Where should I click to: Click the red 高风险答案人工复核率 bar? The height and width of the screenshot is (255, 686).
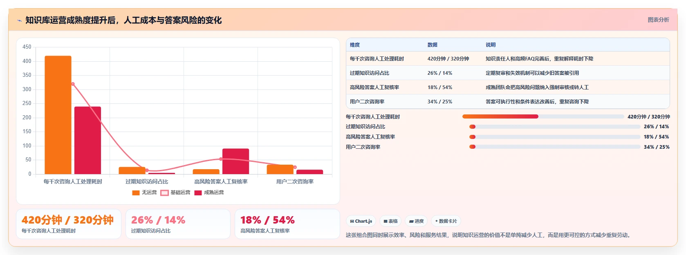[x=235, y=161]
